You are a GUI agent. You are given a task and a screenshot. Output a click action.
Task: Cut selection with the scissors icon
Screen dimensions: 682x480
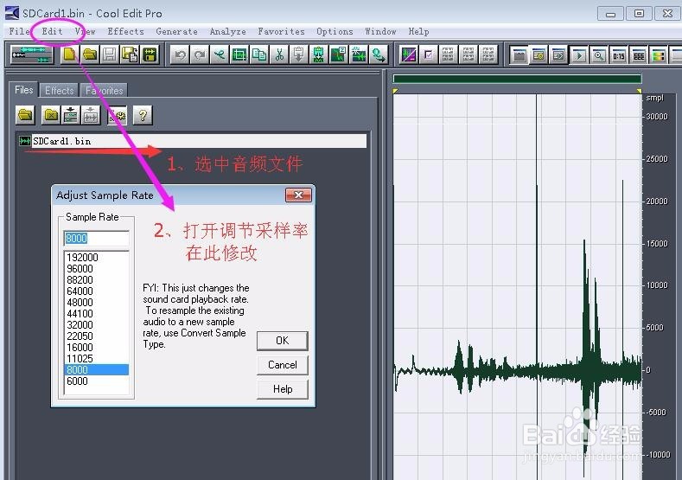click(x=279, y=54)
